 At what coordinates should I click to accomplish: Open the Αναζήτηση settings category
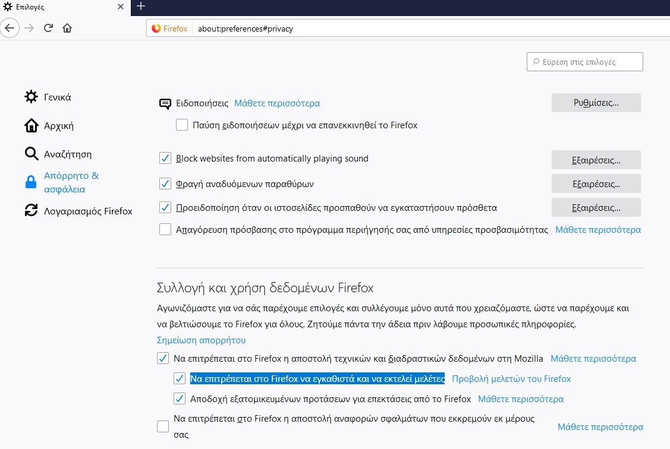(58, 154)
